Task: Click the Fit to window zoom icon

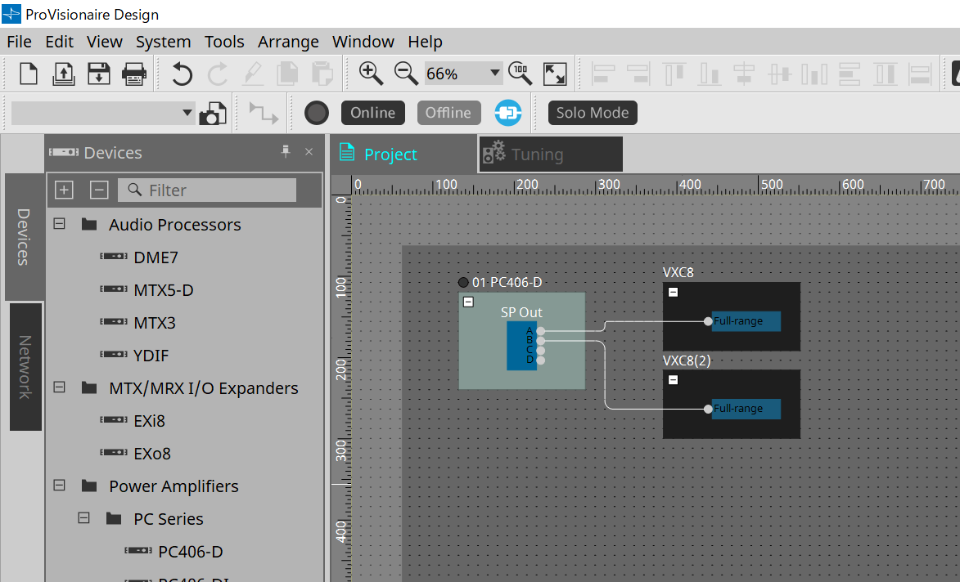Action: click(x=555, y=74)
